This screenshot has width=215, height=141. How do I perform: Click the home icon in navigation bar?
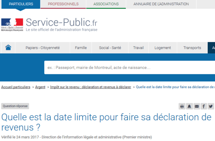pyautogui.click(x=8, y=48)
